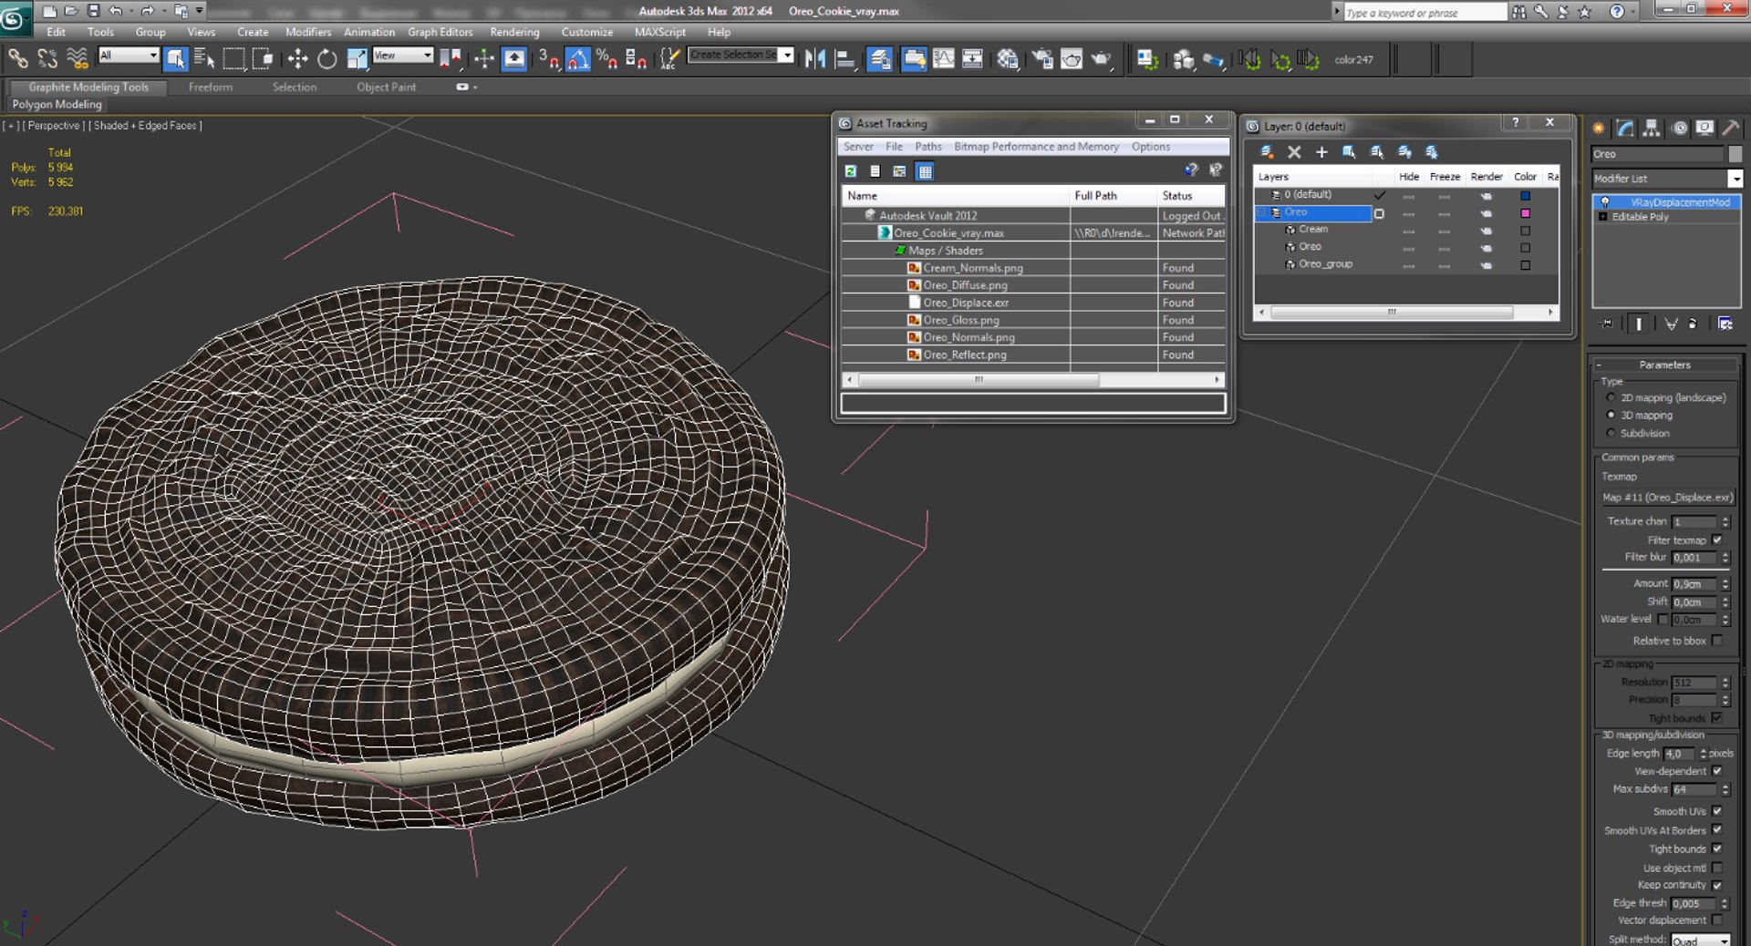Collapse the Oreo layer tree
The image size is (1751, 946).
click(x=1262, y=212)
